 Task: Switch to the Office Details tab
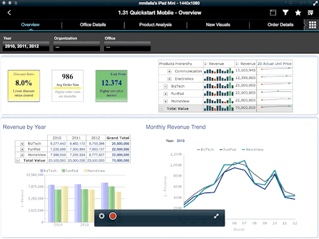pos(93,25)
